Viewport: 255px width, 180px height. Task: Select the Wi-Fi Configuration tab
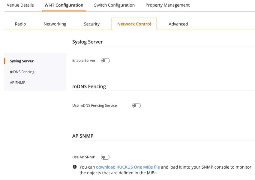[x=64, y=5]
